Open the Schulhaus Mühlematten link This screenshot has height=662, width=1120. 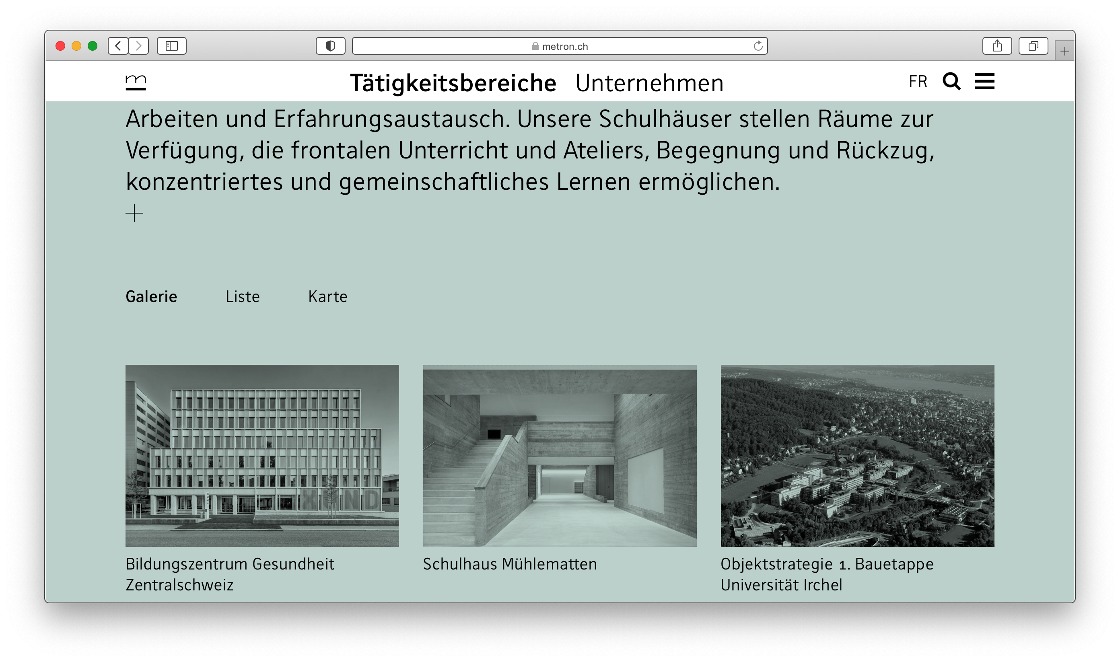pos(510,564)
